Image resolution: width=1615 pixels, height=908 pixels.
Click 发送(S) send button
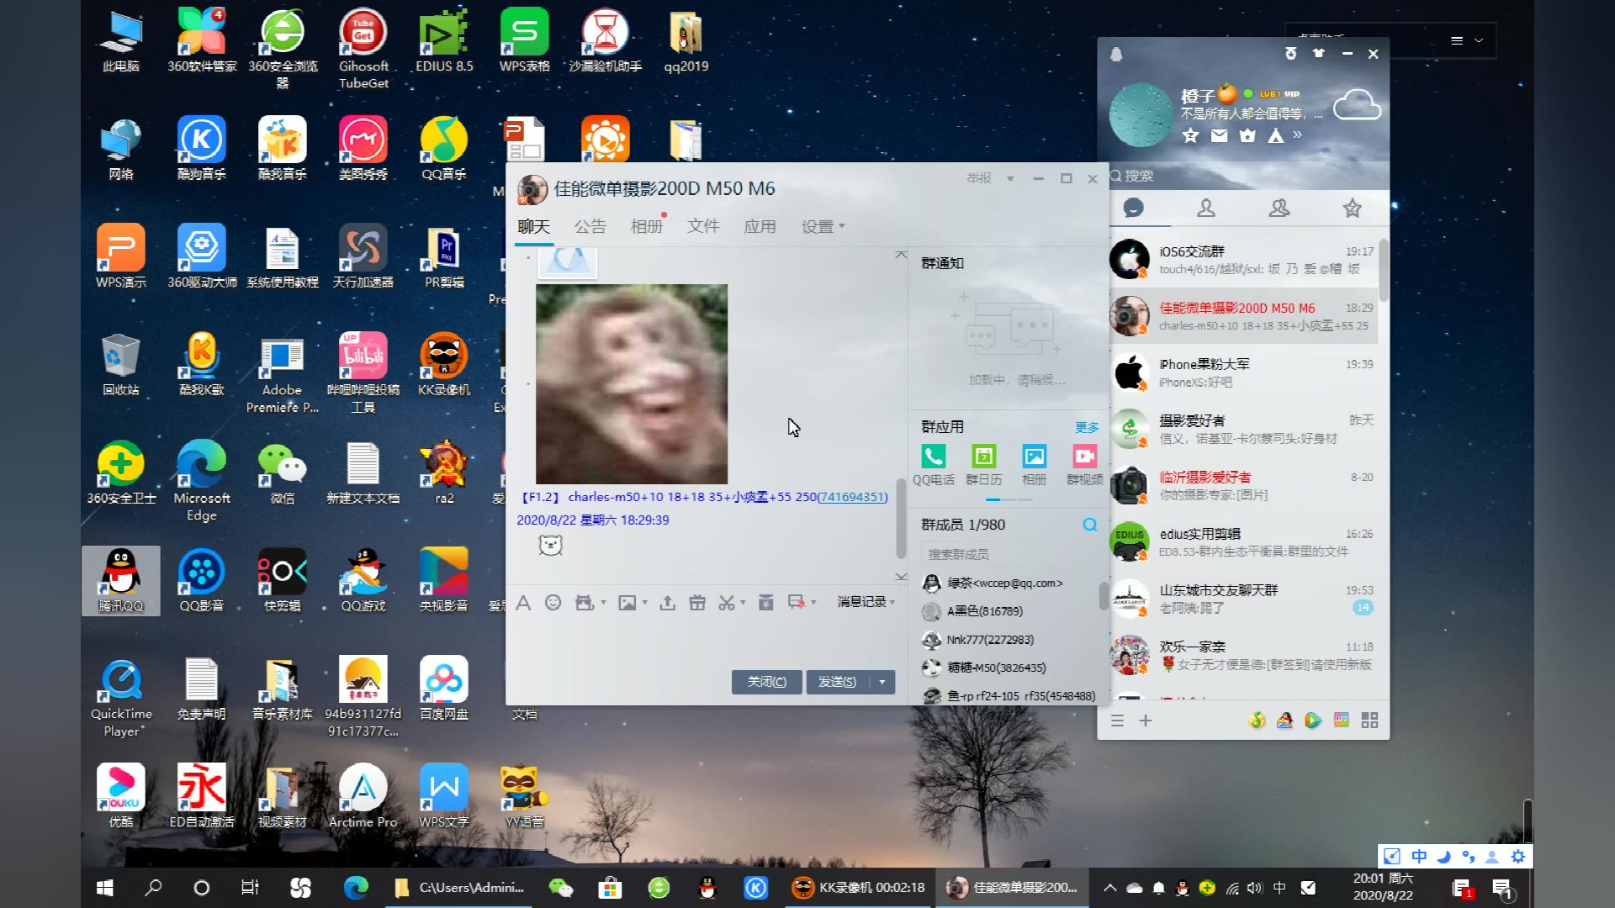(837, 682)
